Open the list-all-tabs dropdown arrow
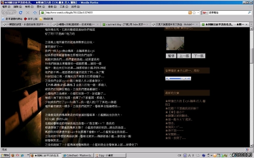The width and height of the screenshot is (254, 158). tap(251, 24)
